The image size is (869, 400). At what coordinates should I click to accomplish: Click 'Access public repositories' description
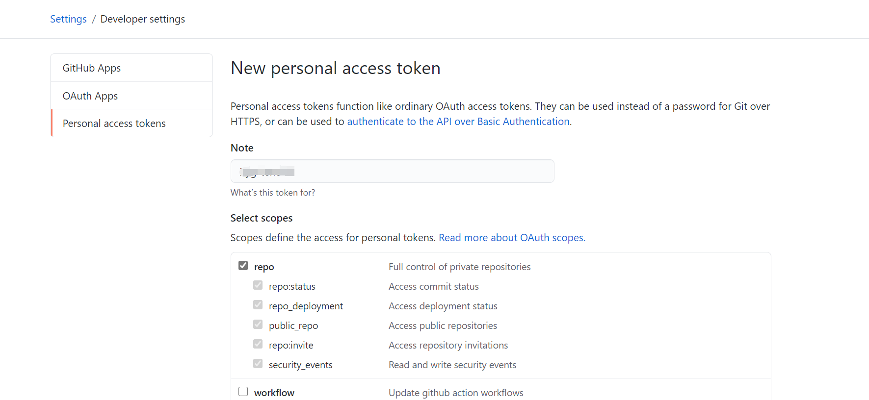pyautogui.click(x=443, y=325)
